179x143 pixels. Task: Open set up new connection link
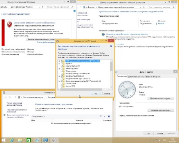point(127,34)
